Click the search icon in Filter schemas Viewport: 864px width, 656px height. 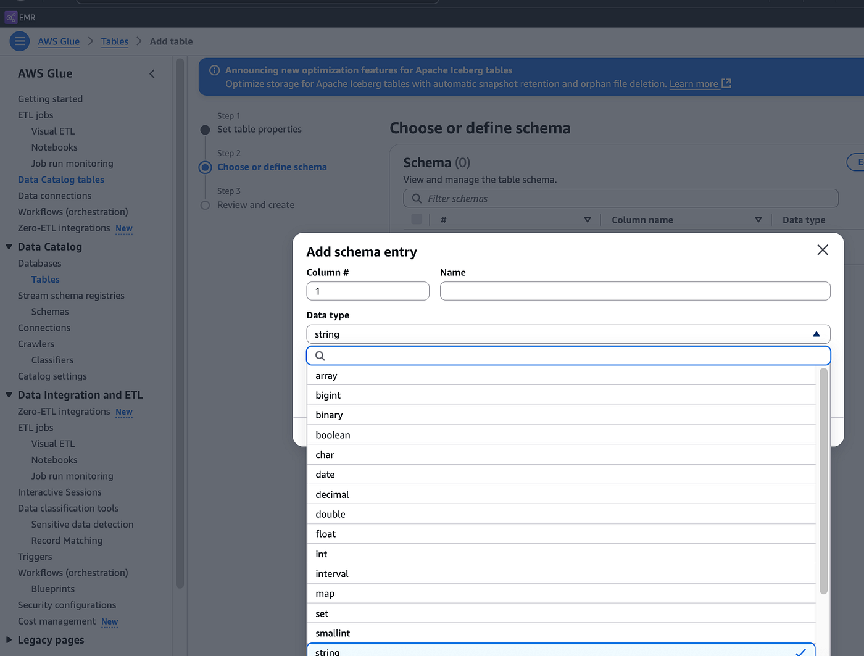[x=417, y=199]
